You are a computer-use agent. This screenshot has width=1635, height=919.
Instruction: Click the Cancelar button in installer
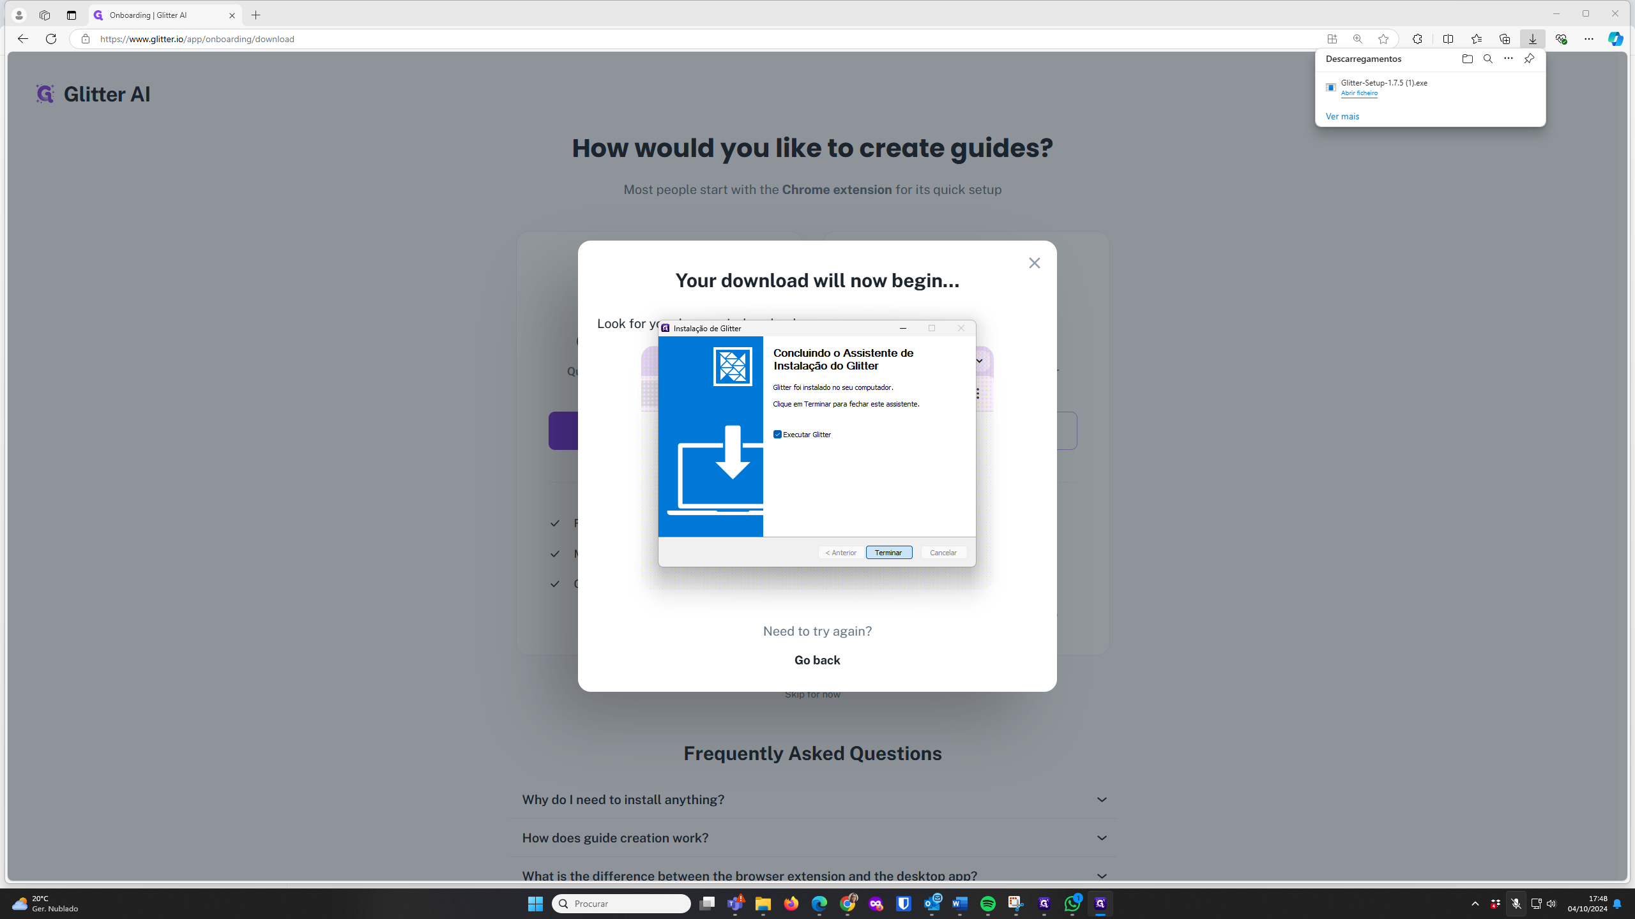click(x=943, y=553)
